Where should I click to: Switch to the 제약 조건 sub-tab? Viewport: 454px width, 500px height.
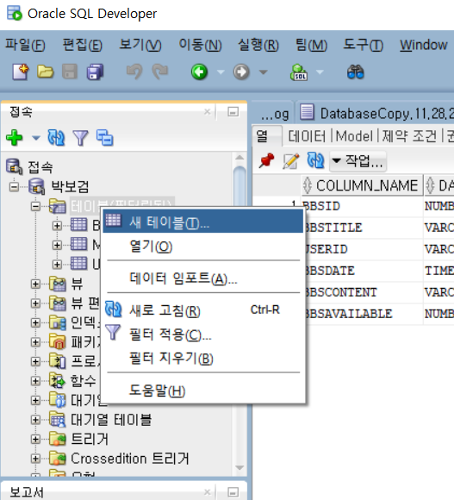tap(409, 136)
